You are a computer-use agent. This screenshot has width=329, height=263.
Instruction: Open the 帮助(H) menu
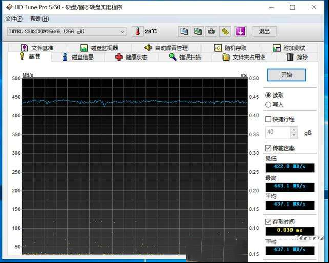(x=40, y=19)
